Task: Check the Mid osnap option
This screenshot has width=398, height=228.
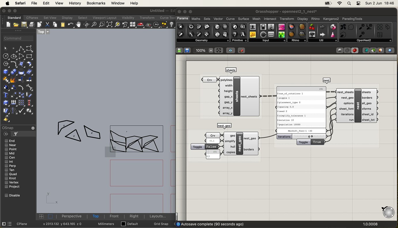Action: coord(6,153)
